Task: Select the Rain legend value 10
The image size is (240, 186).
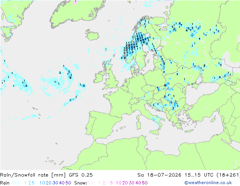Action: tap(42, 183)
